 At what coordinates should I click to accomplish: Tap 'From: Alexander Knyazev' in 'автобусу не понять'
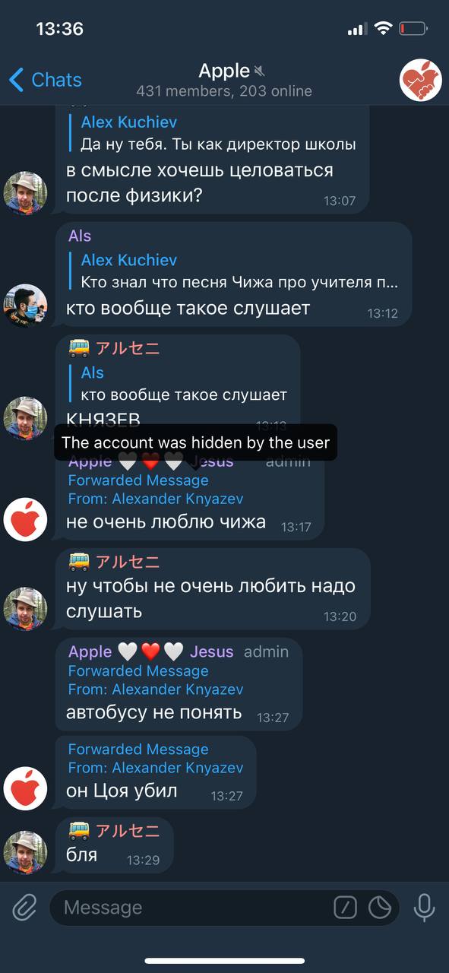point(156,689)
